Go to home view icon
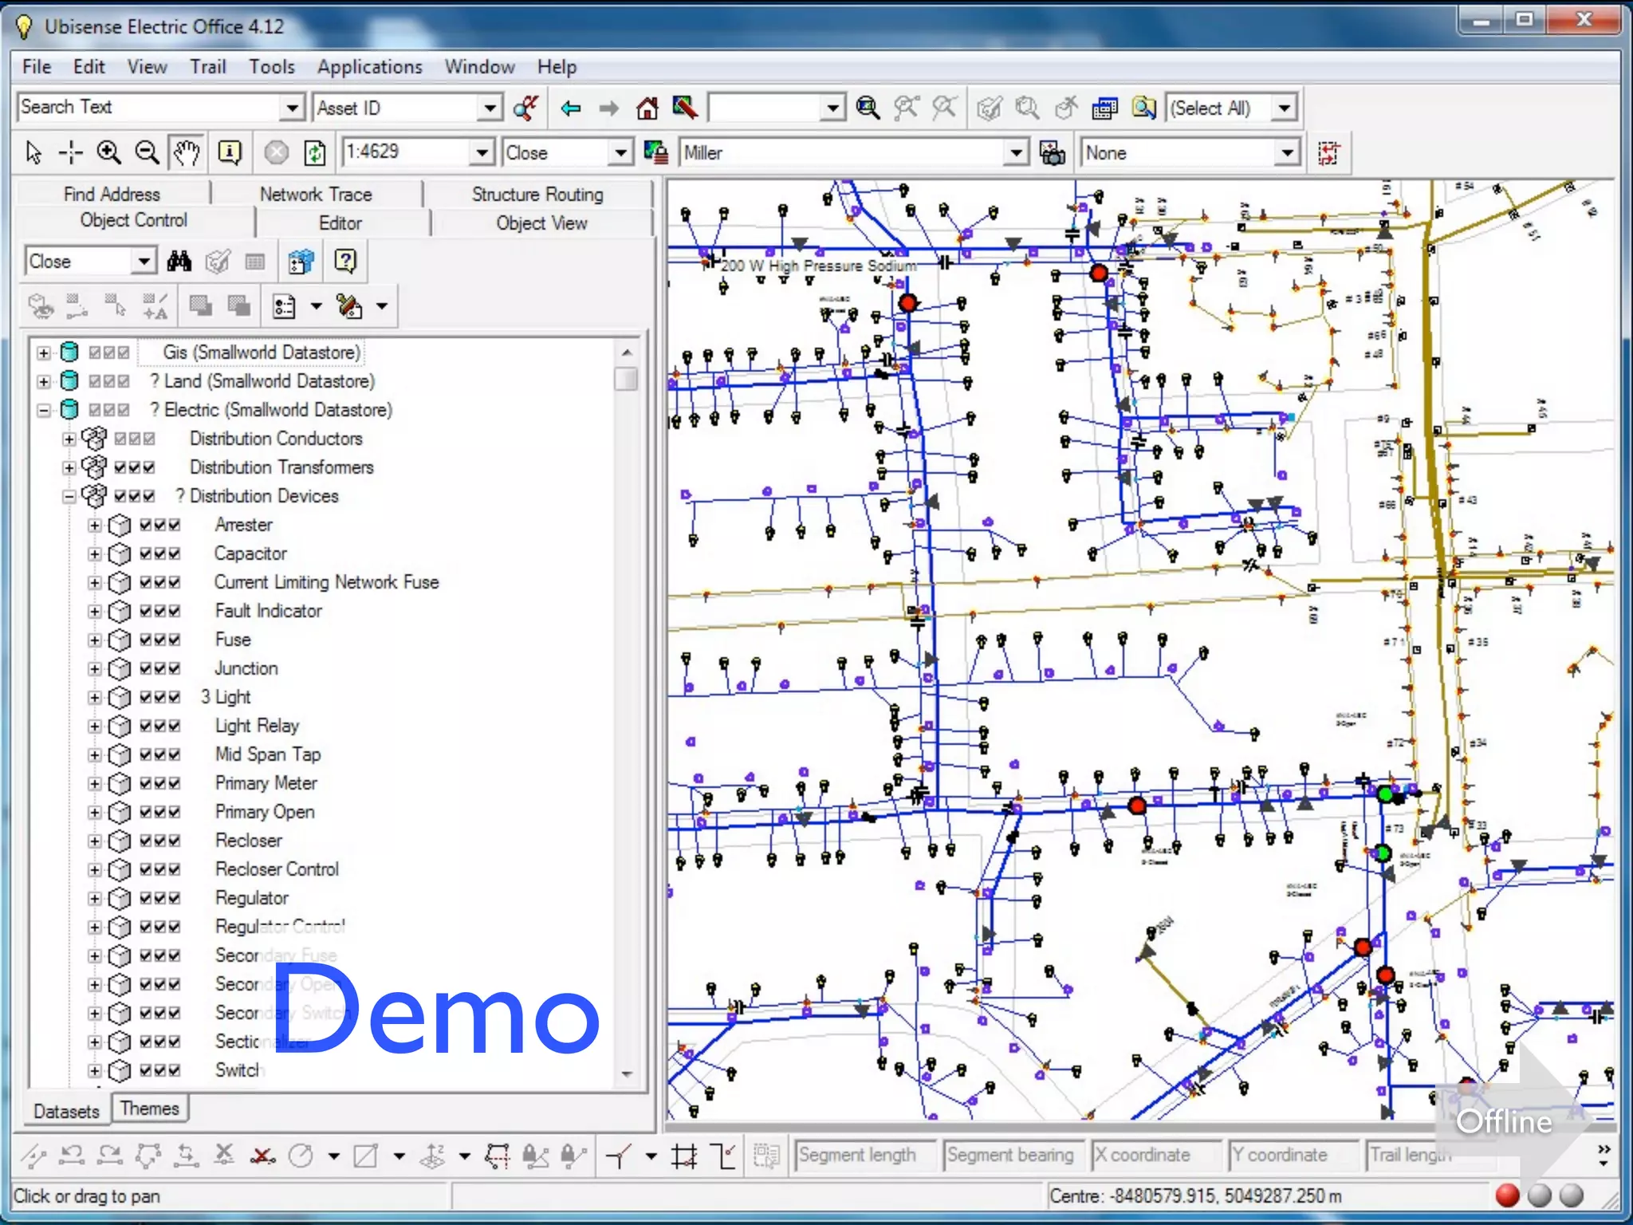Image resolution: width=1633 pixels, height=1225 pixels. click(x=647, y=108)
